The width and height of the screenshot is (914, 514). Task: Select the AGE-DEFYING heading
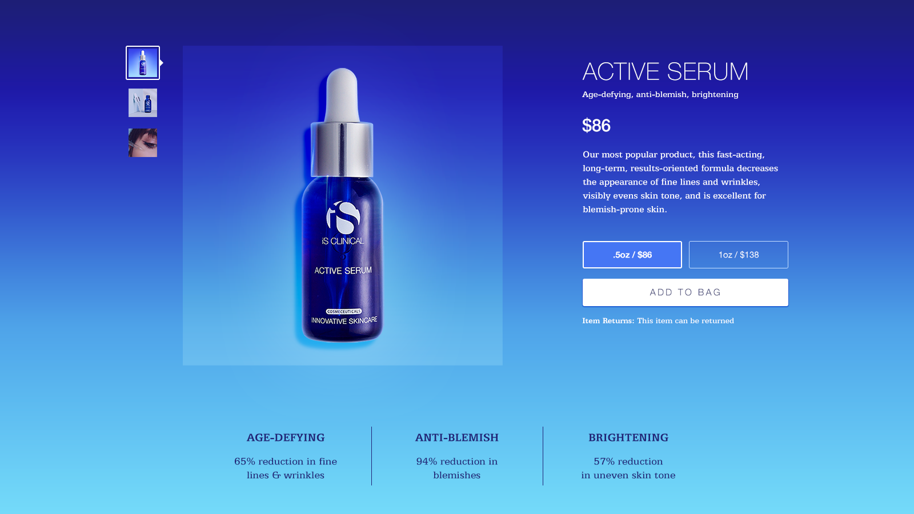(x=286, y=437)
